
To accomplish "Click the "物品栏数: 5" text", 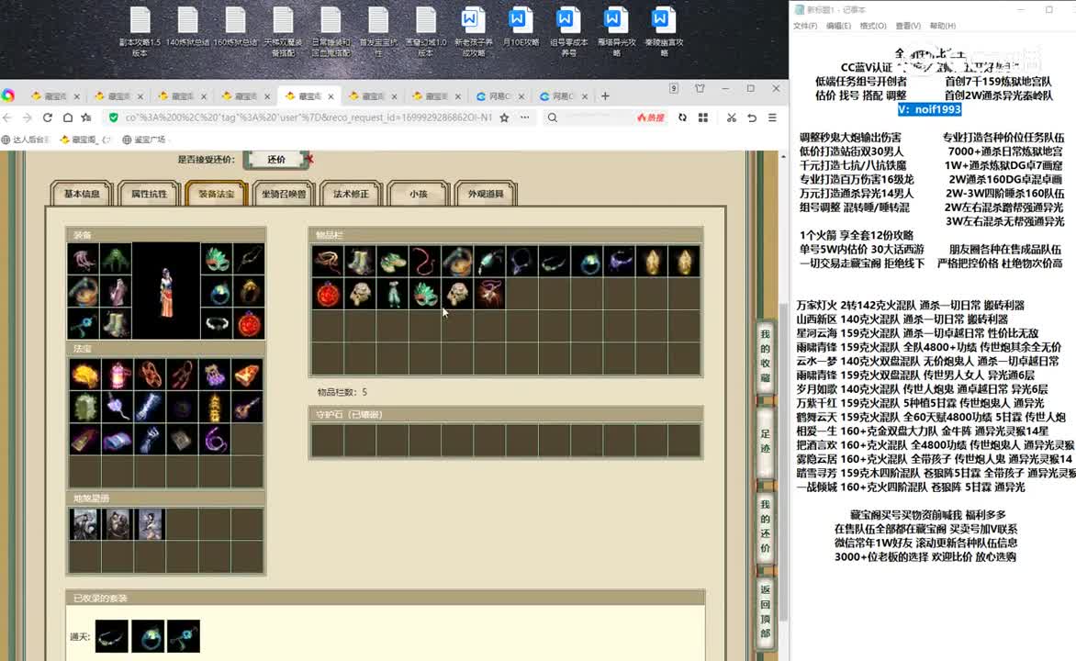I will coord(342,392).
